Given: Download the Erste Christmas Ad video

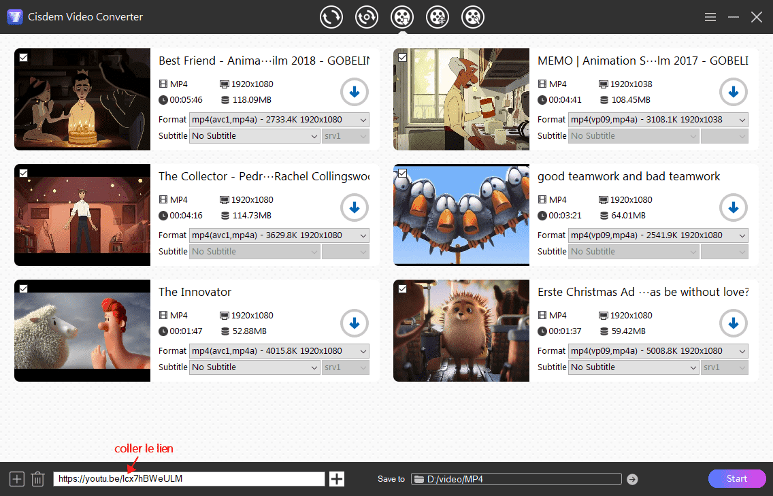Looking at the screenshot, I should click(733, 323).
